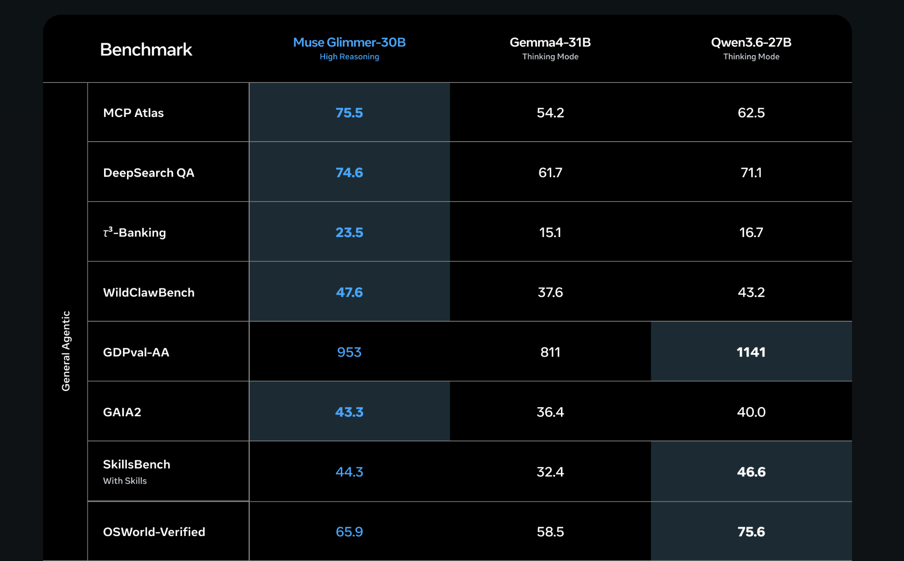
Task: Click the General Agentic vertical category label
Action: pos(66,351)
